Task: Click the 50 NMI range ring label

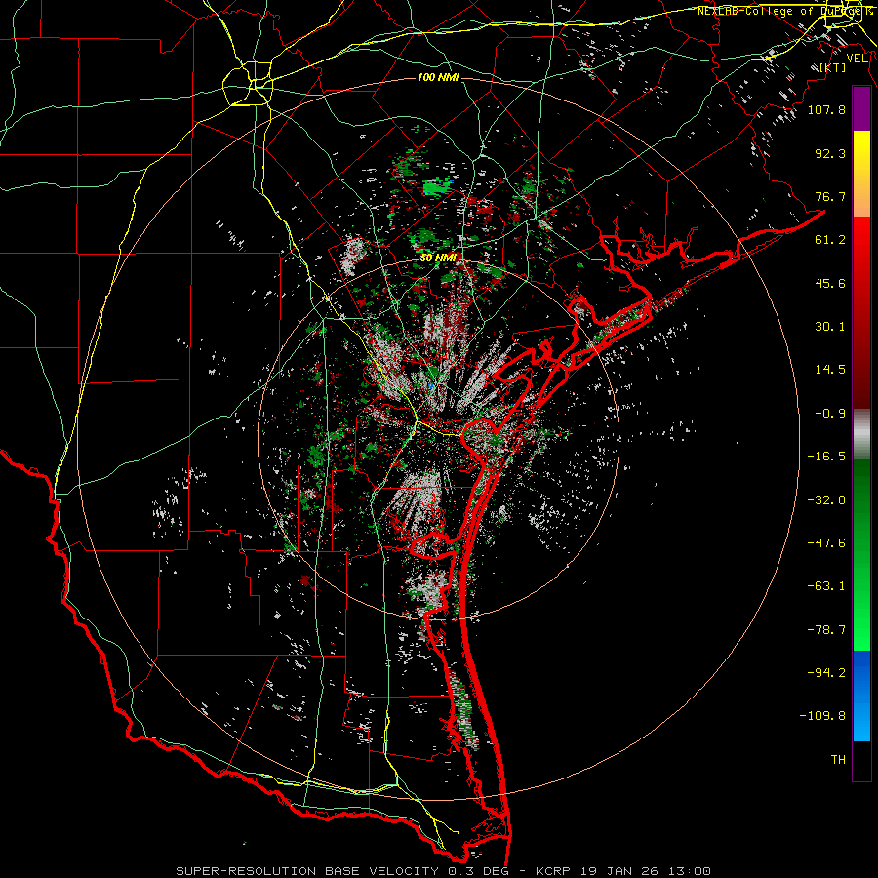Action: click(438, 259)
